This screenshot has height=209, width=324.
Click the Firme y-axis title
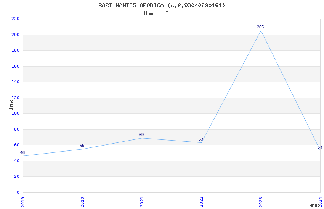(x=11, y=106)
